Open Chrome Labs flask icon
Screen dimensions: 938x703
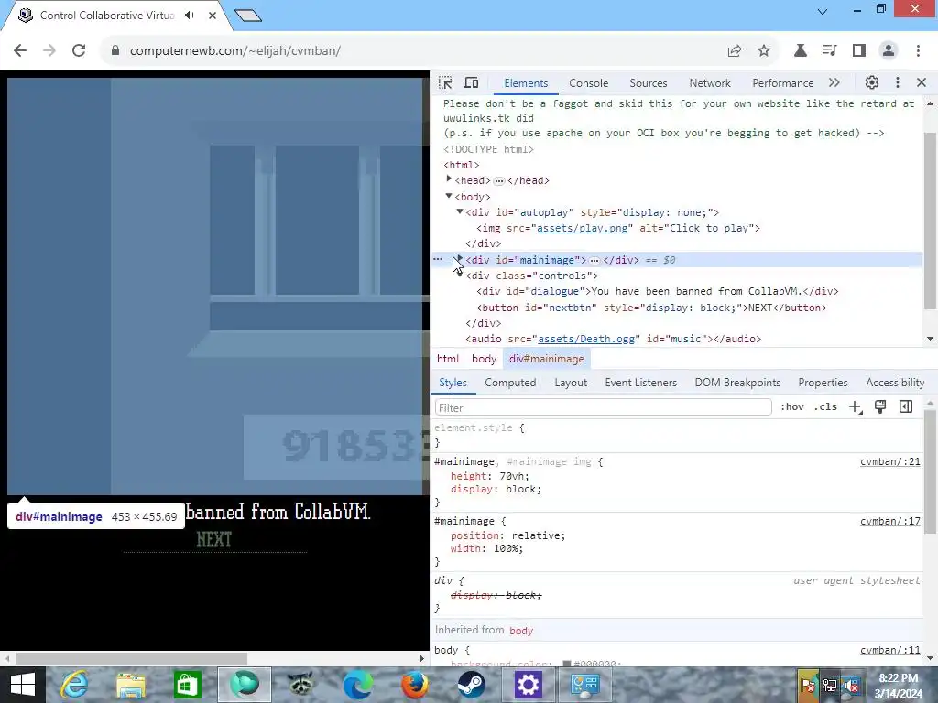click(x=800, y=51)
